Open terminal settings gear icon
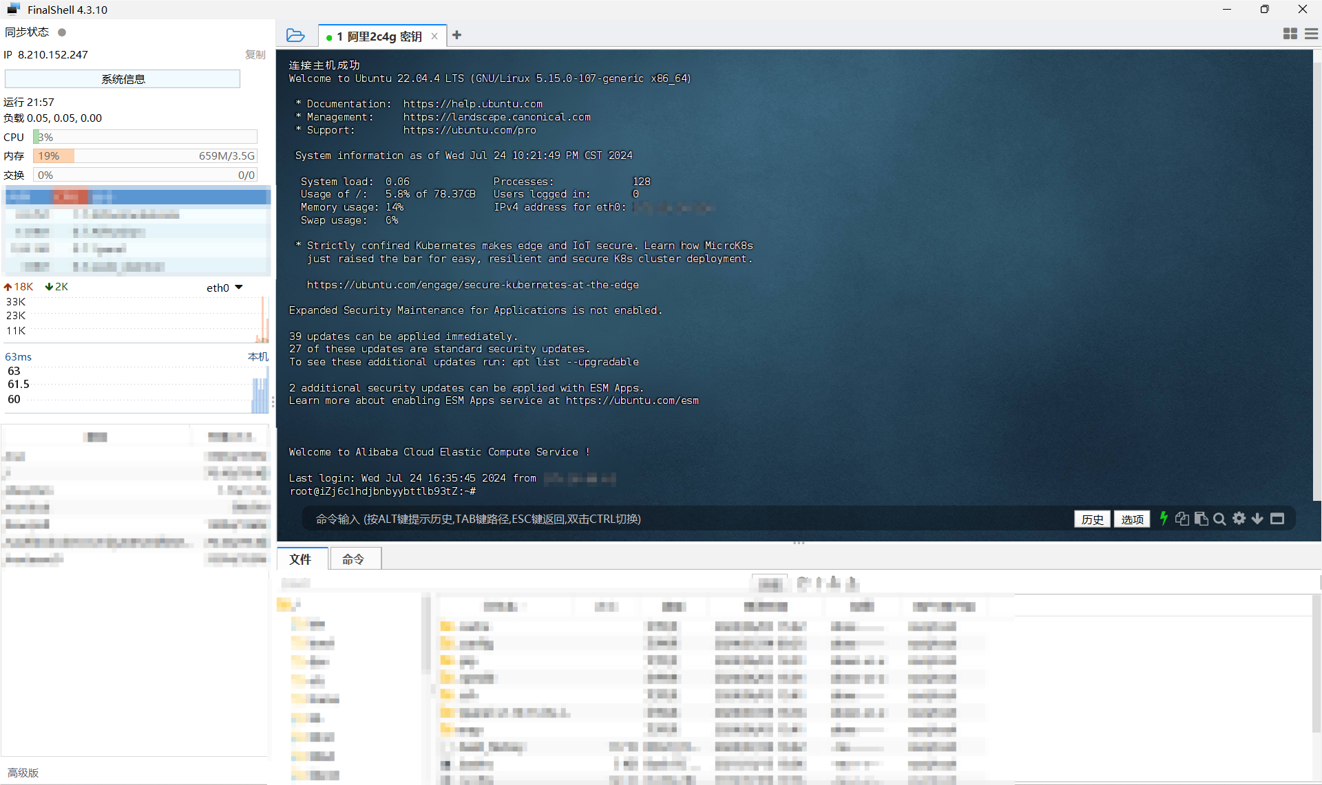 click(1239, 519)
